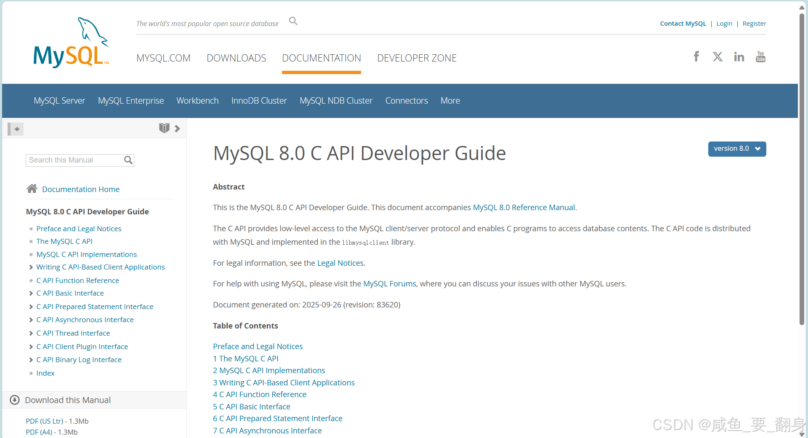This screenshot has height=438, width=808.
Task: Open the version 8.0 dropdown
Action: point(737,149)
